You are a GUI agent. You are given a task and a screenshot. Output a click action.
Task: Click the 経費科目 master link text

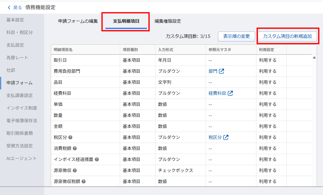pyautogui.click(x=217, y=93)
